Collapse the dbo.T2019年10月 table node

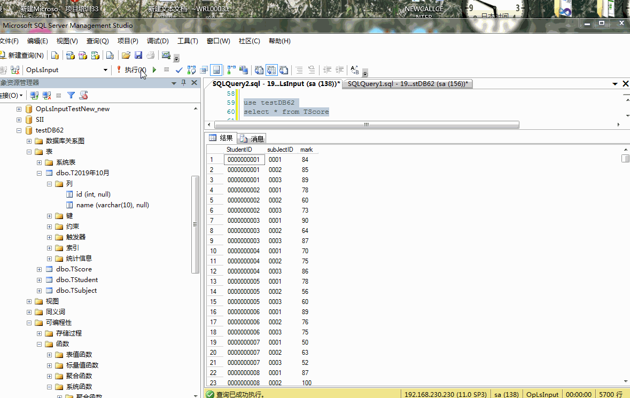coord(40,174)
